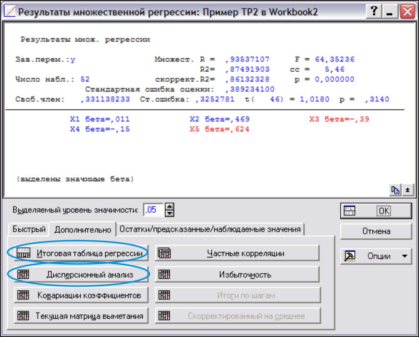Click the X5 бета=,624 entry

click(x=219, y=129)
